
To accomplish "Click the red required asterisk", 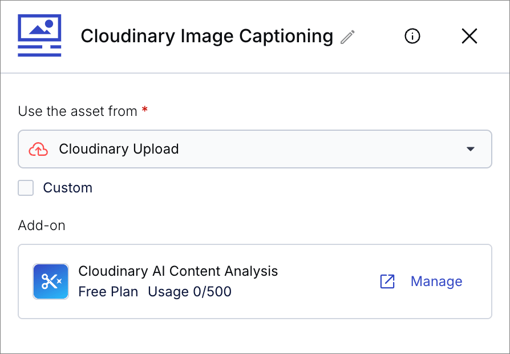I will [145, 110].
